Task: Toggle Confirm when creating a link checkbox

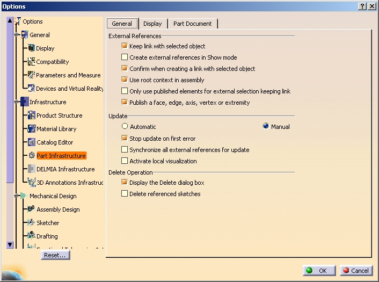Action: point(125,68)
